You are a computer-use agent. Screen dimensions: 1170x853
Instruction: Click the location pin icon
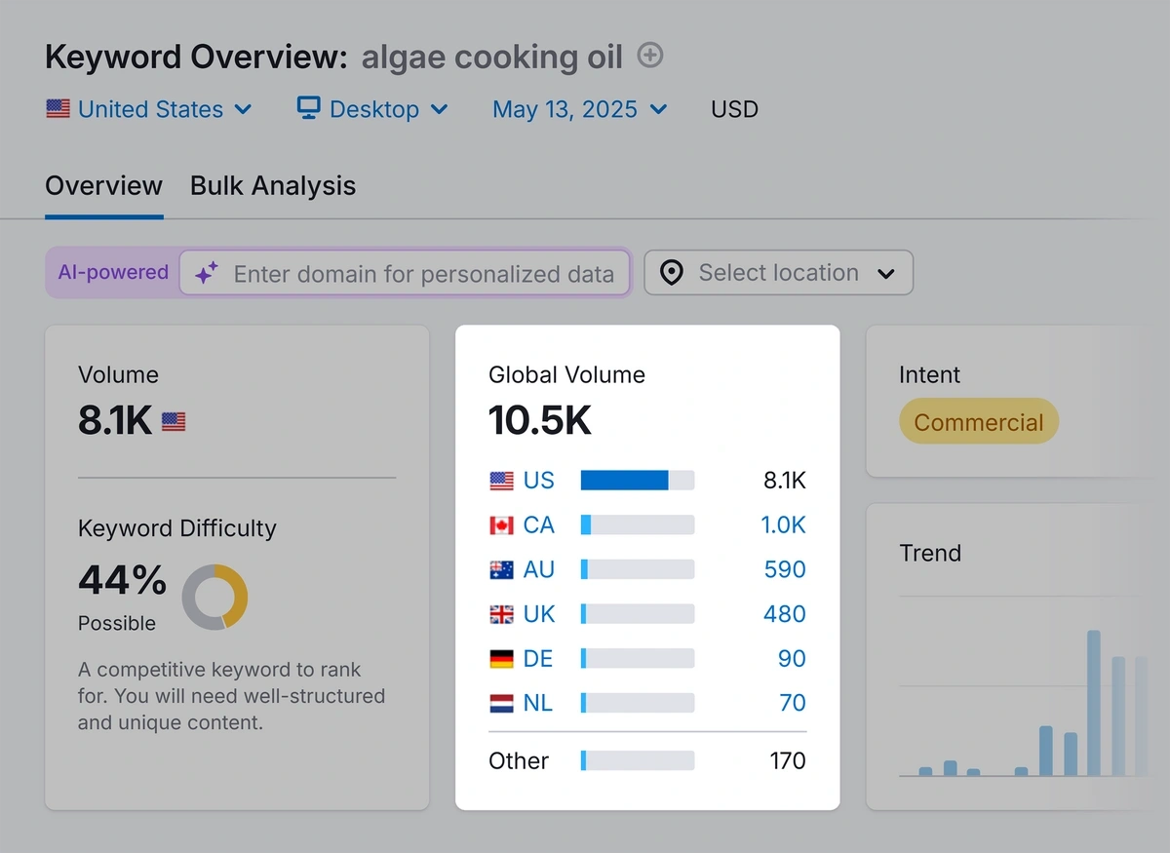[672, 273]
